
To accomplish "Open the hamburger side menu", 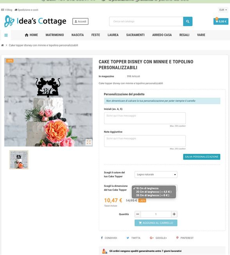I will (6, 35).
